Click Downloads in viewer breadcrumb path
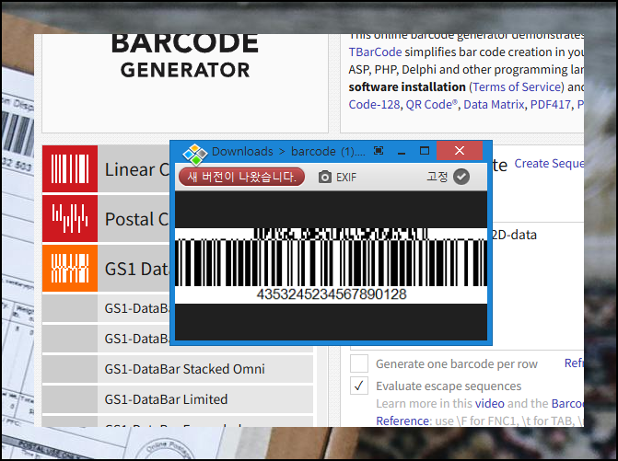This screenshot has width=618, height=461. 242,151
